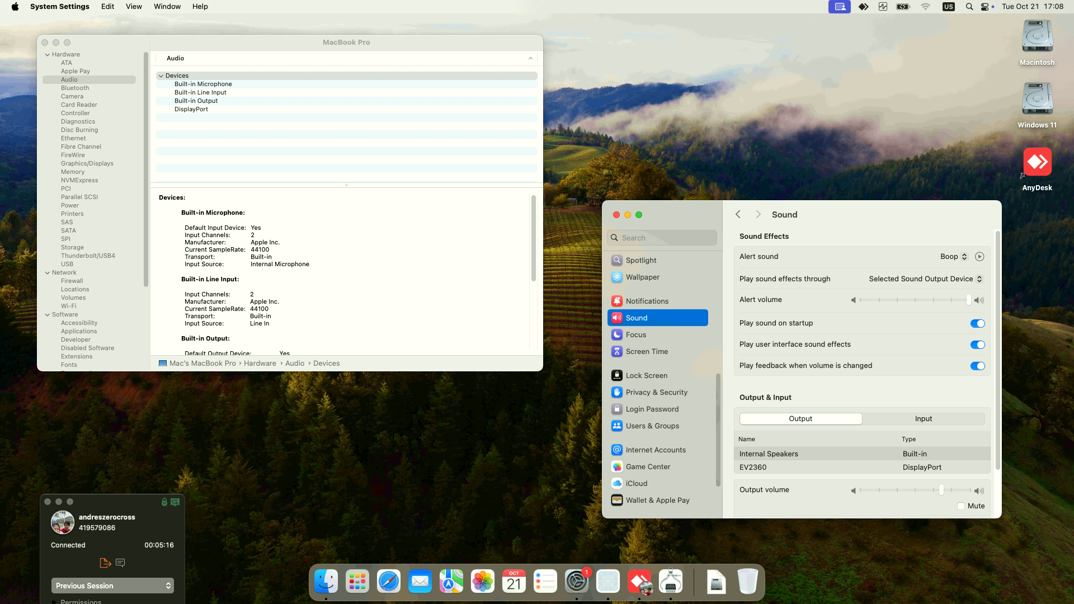Select Bluetooth in System Information sidebar
This screenshot has height=604, width=1074.
pos(75,88)
